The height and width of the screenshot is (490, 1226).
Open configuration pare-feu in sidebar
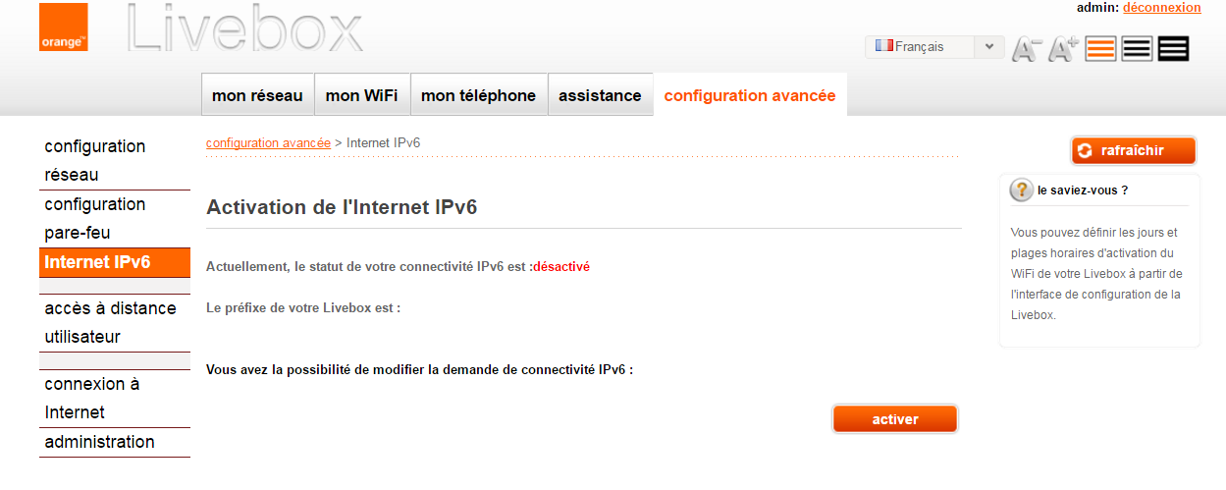tap(95, 218)
